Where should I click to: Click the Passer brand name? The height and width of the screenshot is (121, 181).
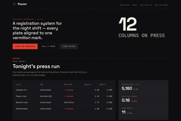[22, 4]
